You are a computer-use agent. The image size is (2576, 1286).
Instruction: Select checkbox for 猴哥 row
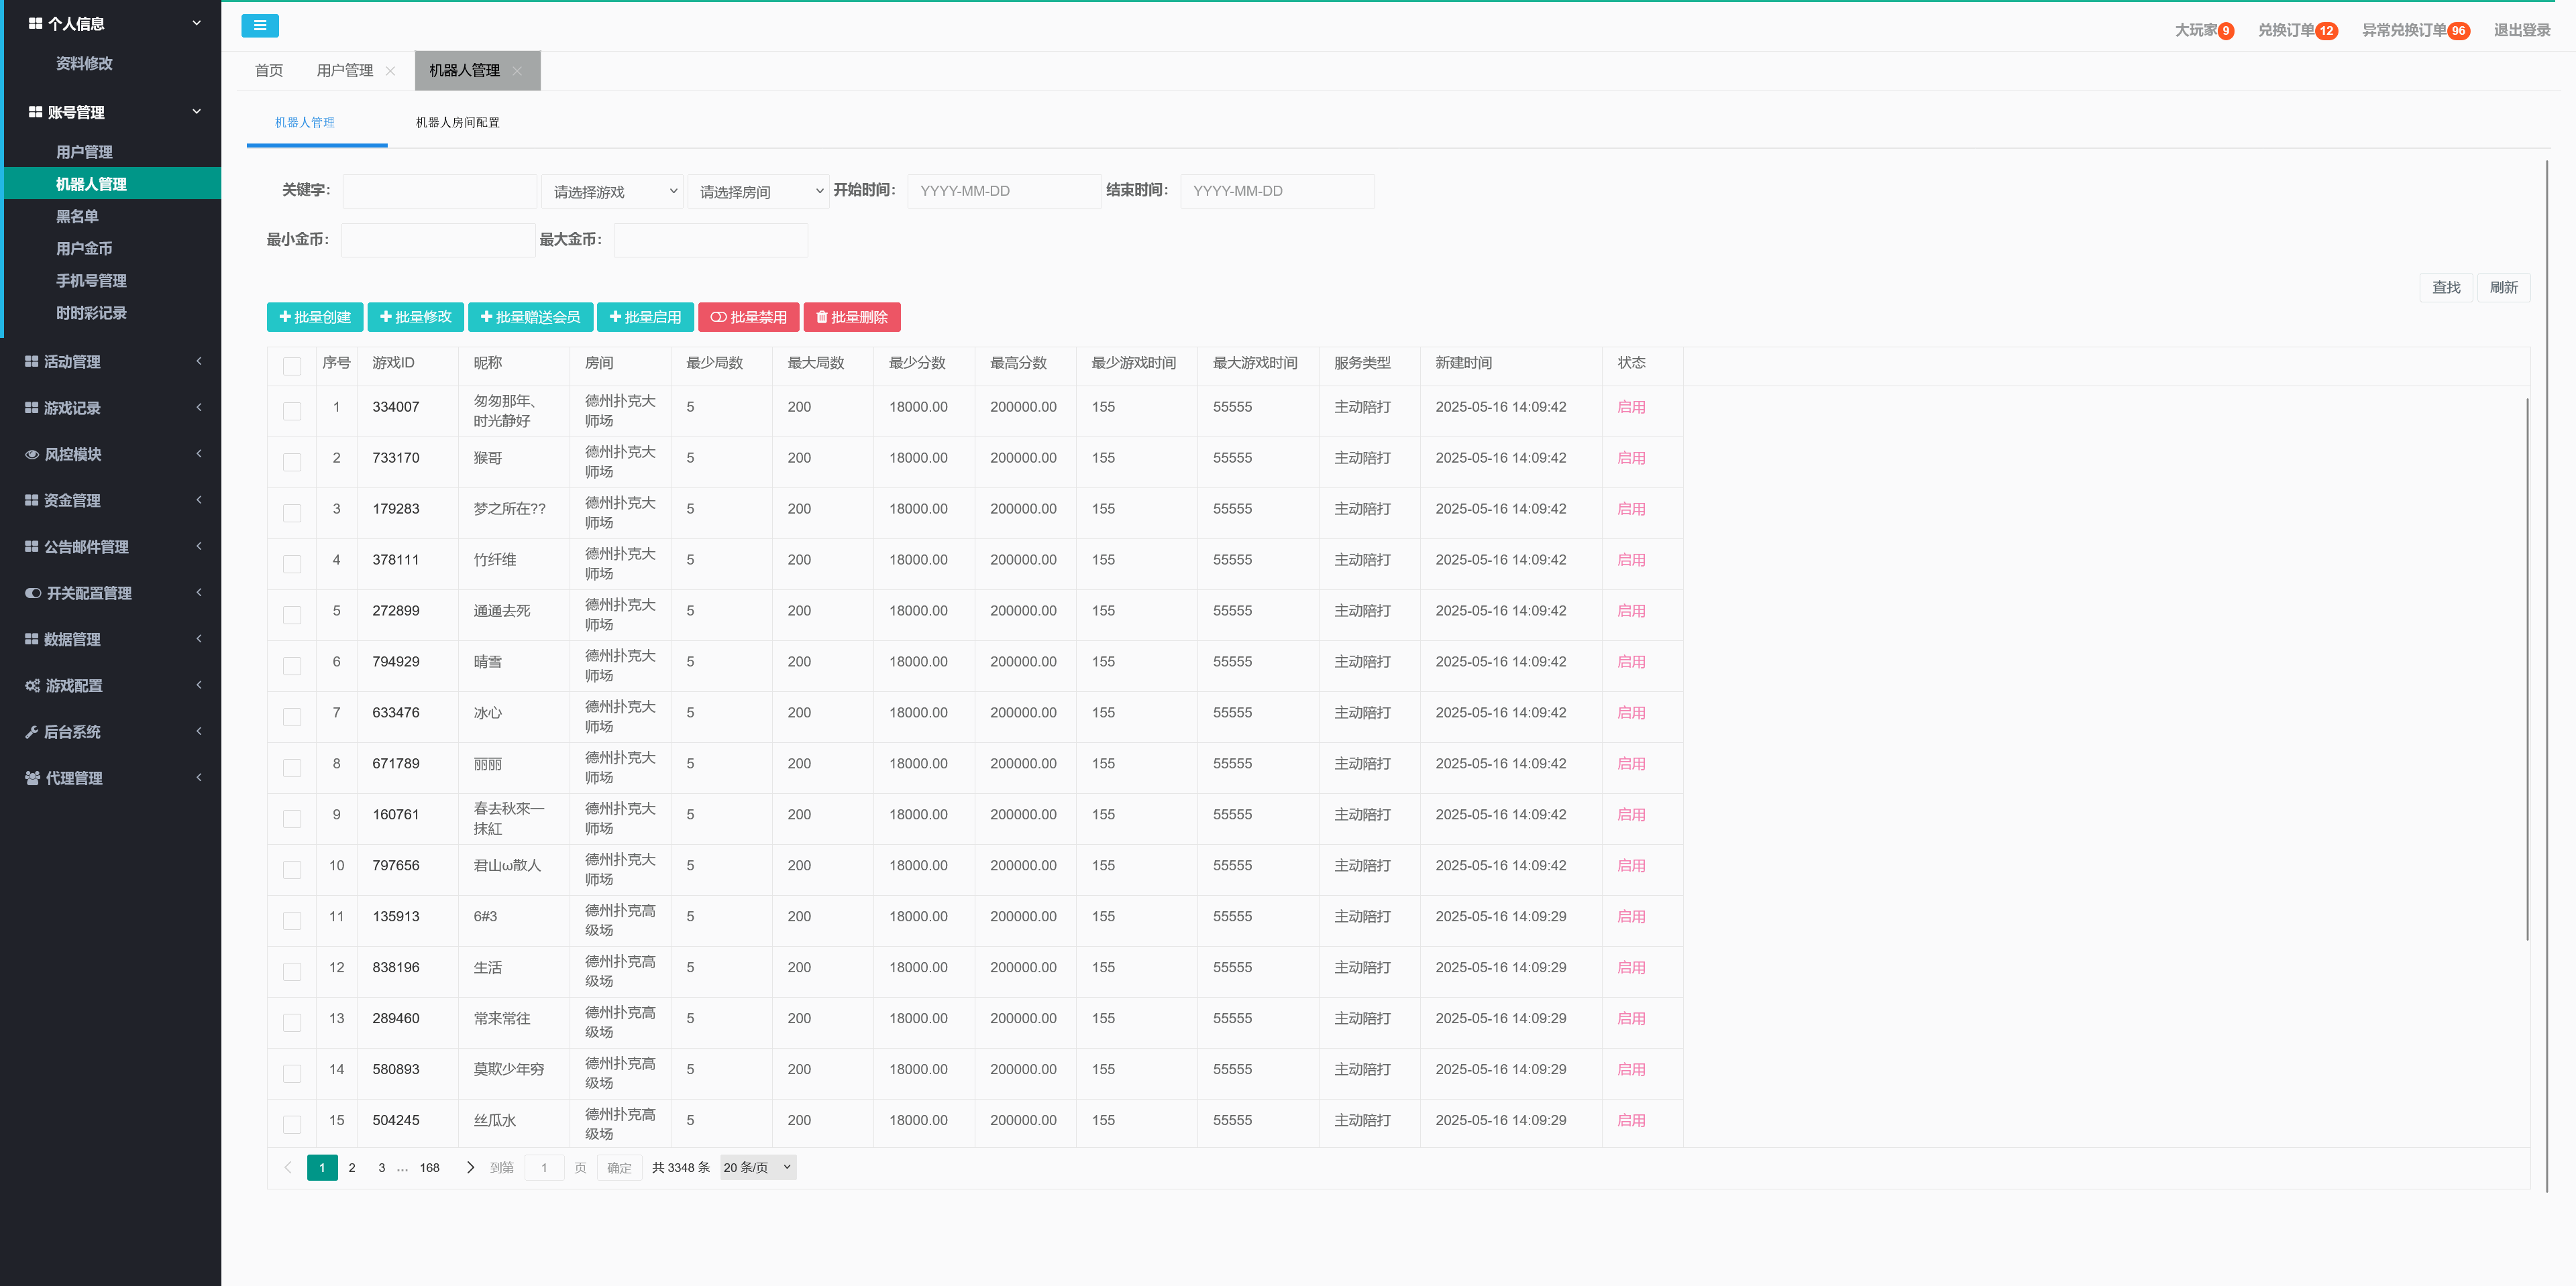click(292, 462)
